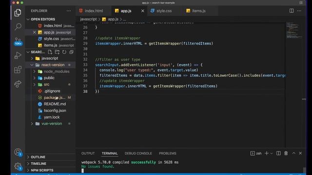Viewport: 312px width, 175px height.
Task: Expand the node_modules folder
Action: coord(51,71)
